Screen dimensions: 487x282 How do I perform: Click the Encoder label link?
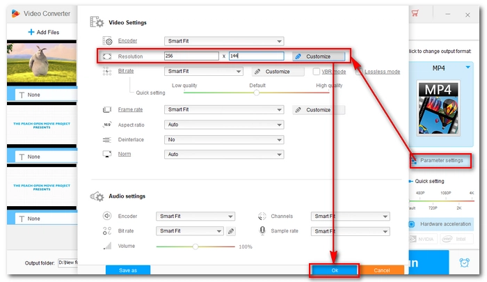[127, 40]
